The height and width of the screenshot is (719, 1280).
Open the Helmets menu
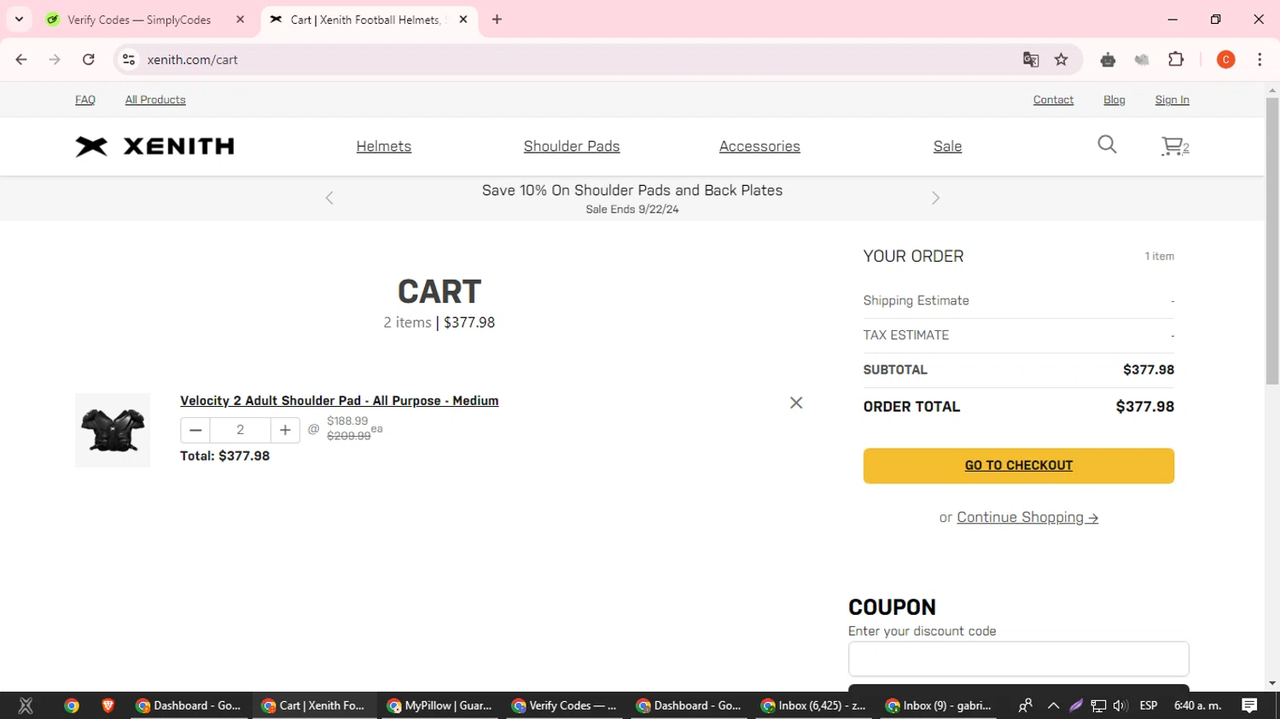(384, 147)
